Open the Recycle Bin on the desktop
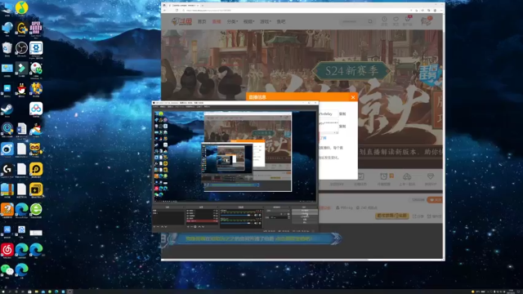 coord(7,49)
